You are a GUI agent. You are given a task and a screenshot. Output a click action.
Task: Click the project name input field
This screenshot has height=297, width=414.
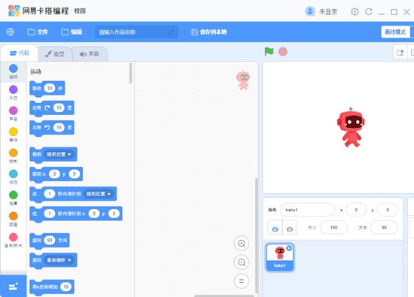click(136, 32)
